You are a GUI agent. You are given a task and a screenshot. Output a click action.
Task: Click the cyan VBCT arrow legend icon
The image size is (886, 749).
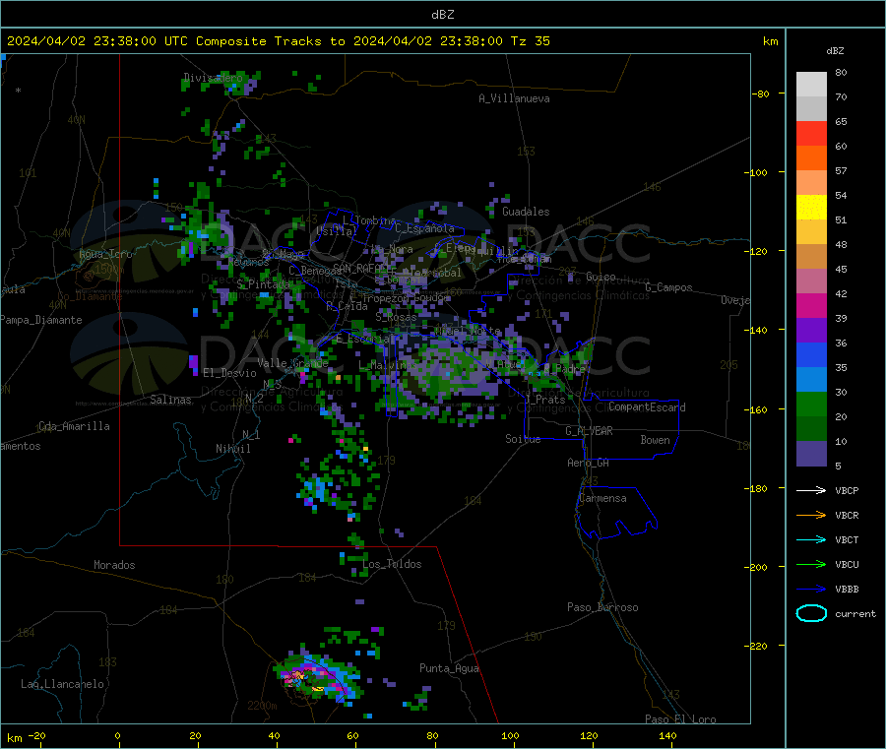[x=811, y=539]
